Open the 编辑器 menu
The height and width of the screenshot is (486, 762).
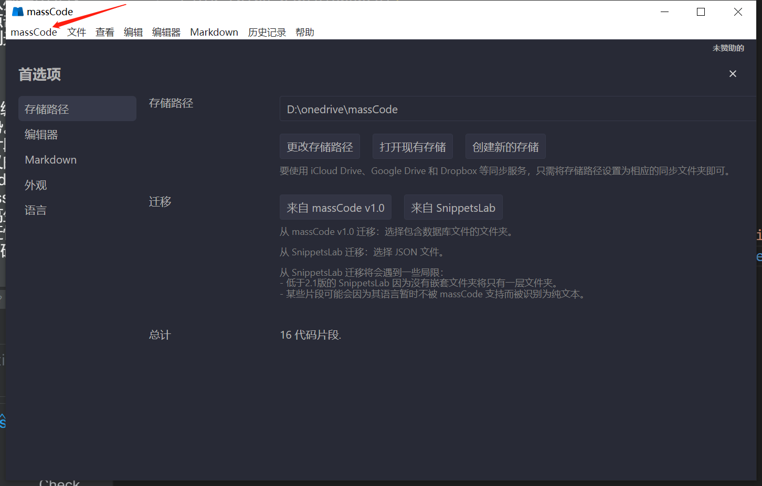click(166, 32)
